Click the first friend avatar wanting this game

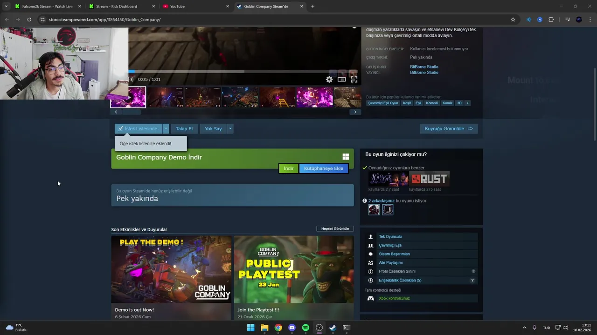click(374, 210)
